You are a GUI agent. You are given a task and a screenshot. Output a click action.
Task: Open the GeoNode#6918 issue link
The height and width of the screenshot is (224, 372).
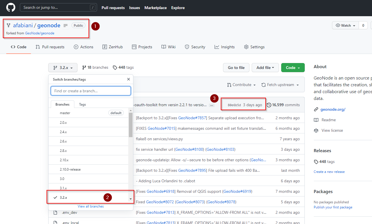(x=161, y=191)
